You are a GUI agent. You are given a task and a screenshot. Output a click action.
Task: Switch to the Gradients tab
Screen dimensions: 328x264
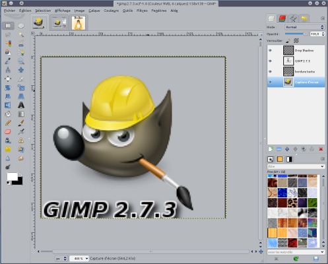(x=289, y=159)
